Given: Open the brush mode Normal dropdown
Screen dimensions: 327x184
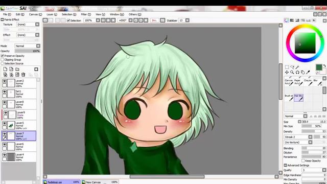Looking at the screenshot, I should pyautogui.click(x=306, y=116).
